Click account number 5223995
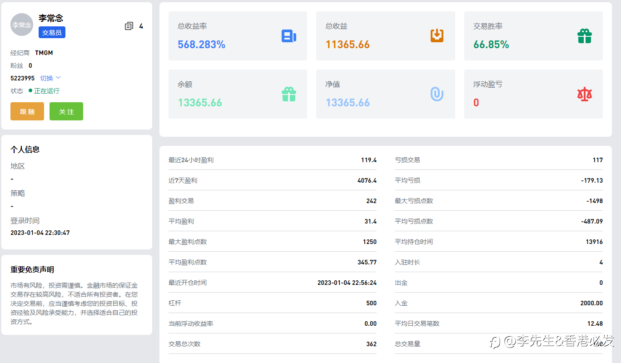Viewport: 621px width, 363px height. (x=22, y=78)
